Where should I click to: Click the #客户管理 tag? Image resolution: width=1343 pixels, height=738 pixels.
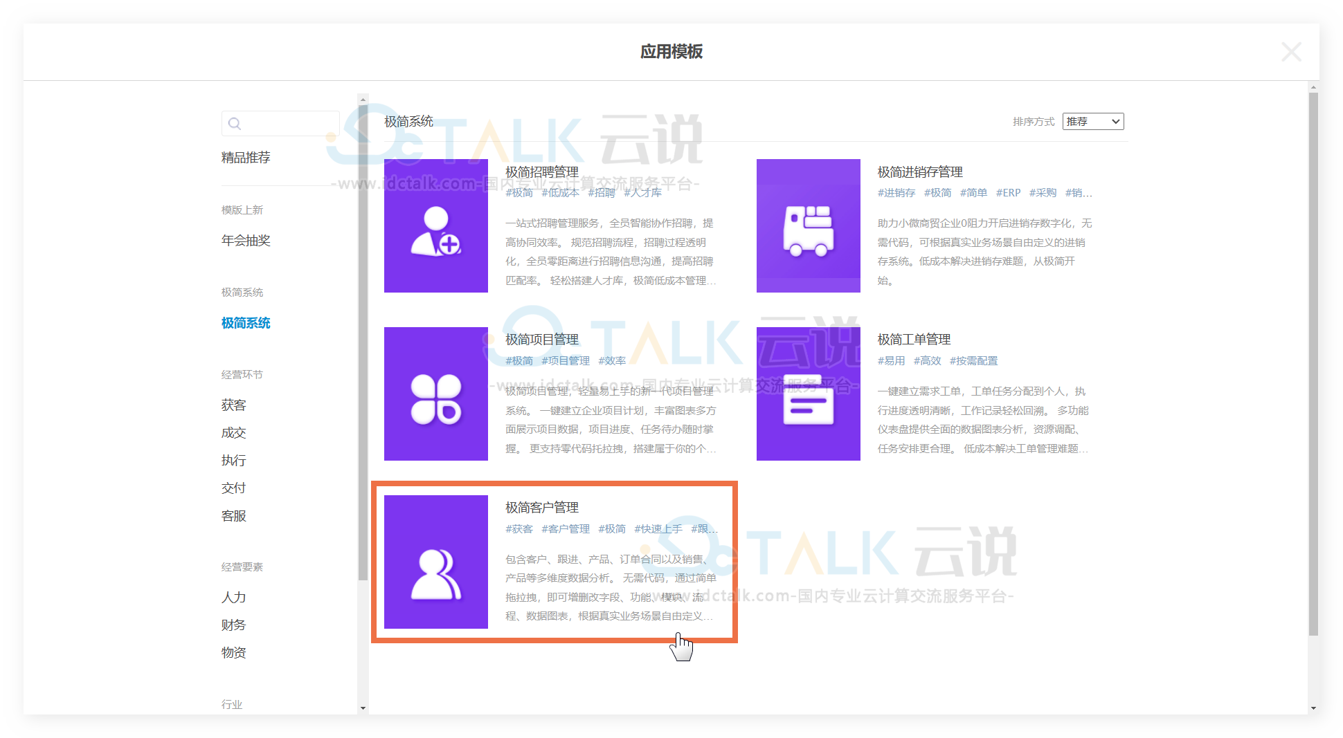(566, 529)
